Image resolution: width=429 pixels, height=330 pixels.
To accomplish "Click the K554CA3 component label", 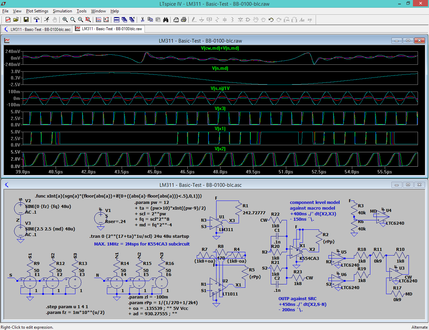I will (309, 259).
